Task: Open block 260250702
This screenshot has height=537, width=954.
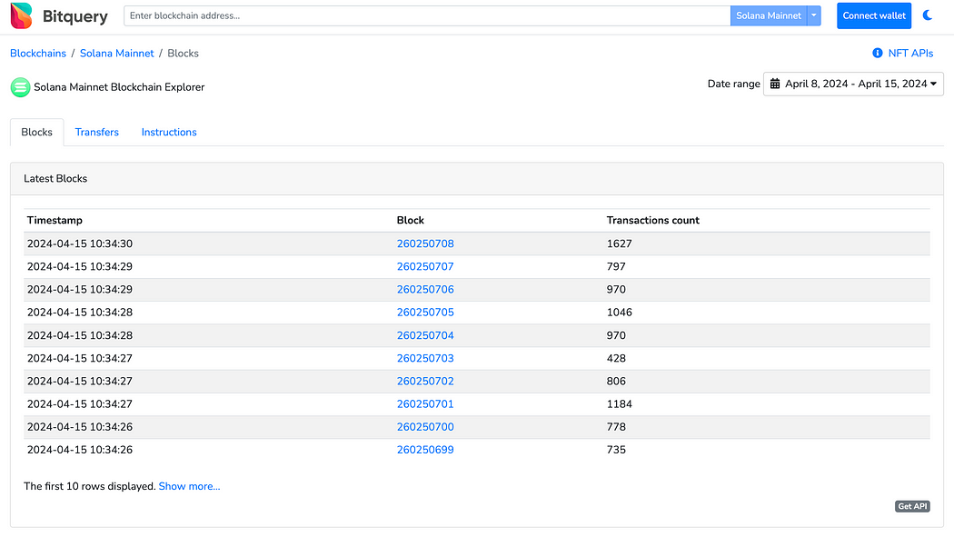Action: click(x=425, y=382)
